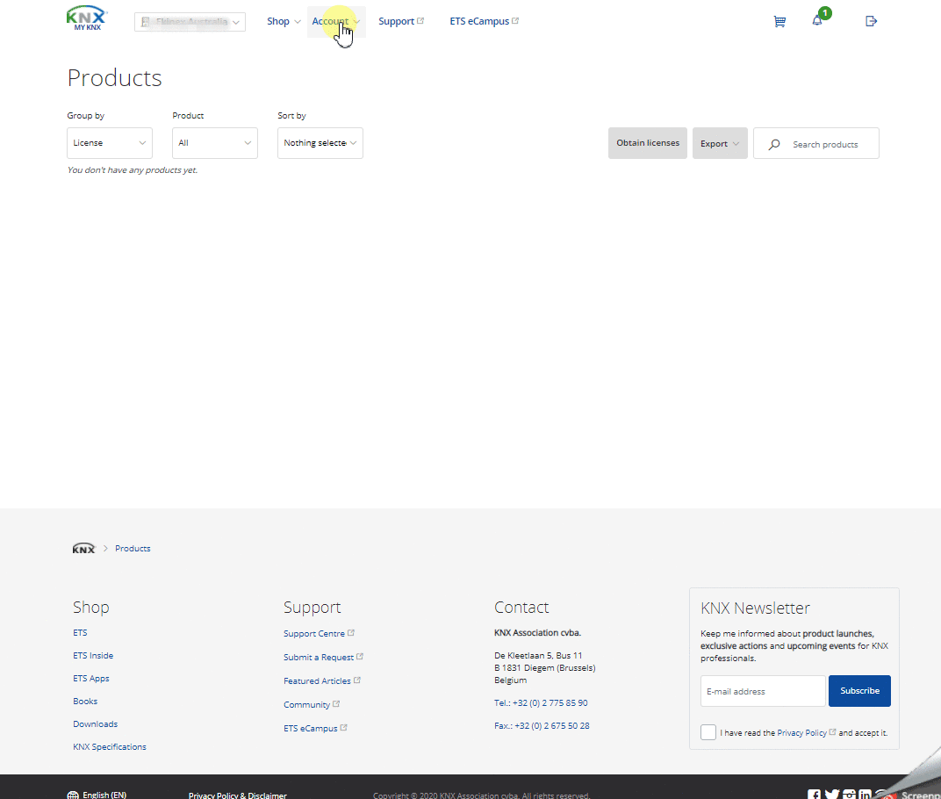This screenshot has height=799, width=941.
Task: Open the ETS Inside footer link
Action: click(93, 656)
